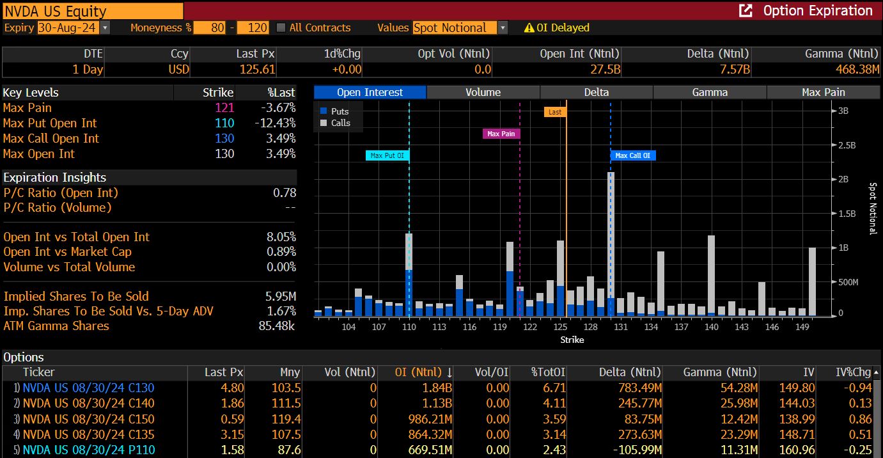Click the Max Pain chart marker label
The width and height of the screenshot is (883, 458).
pyautogui.click(x=501, y=134)
